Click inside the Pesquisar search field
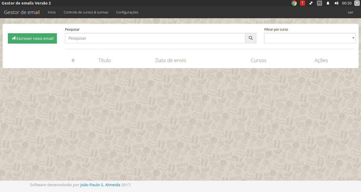This screenshot has height=192, width=361. tap(155, 38)
